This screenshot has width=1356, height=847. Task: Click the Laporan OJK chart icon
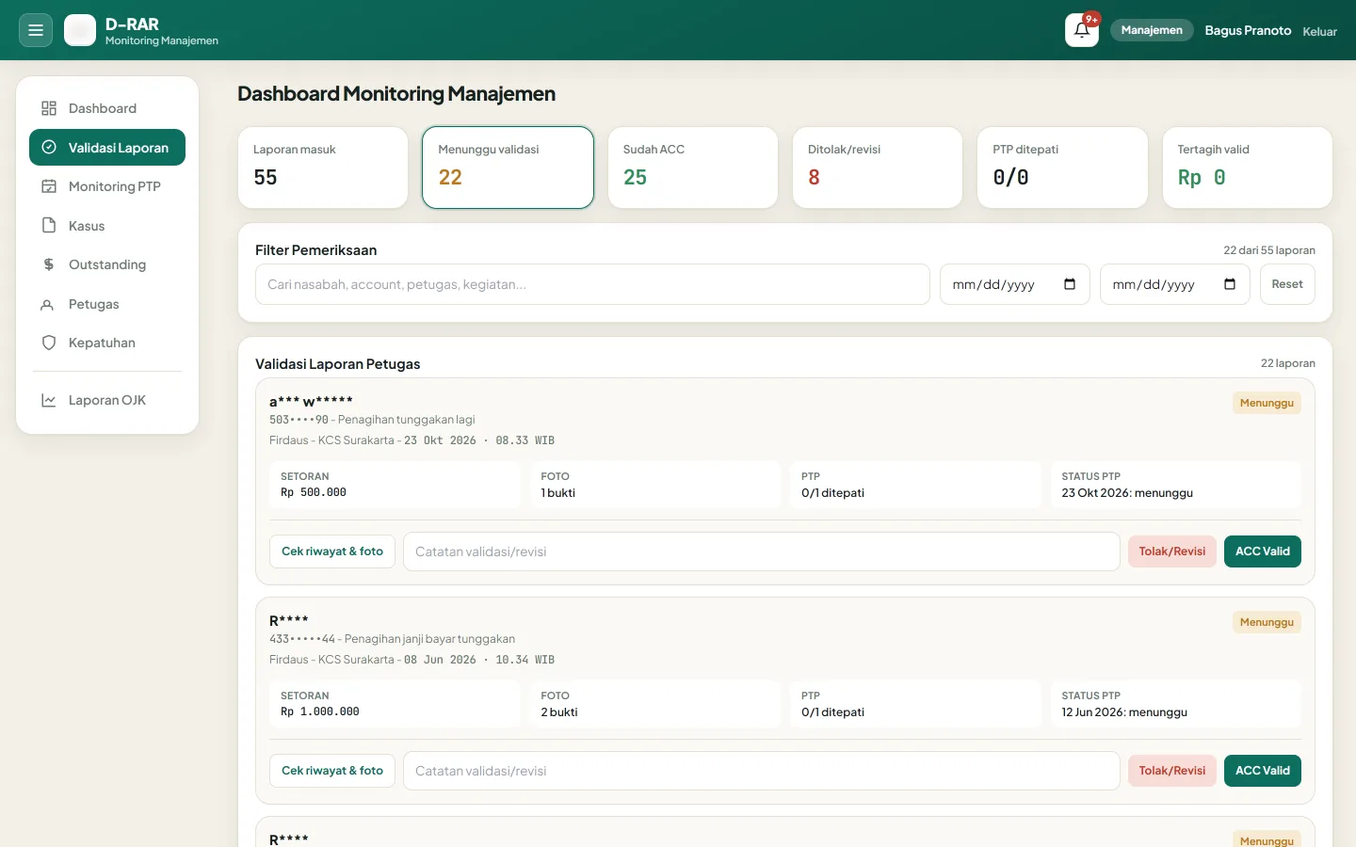point(49,400)
